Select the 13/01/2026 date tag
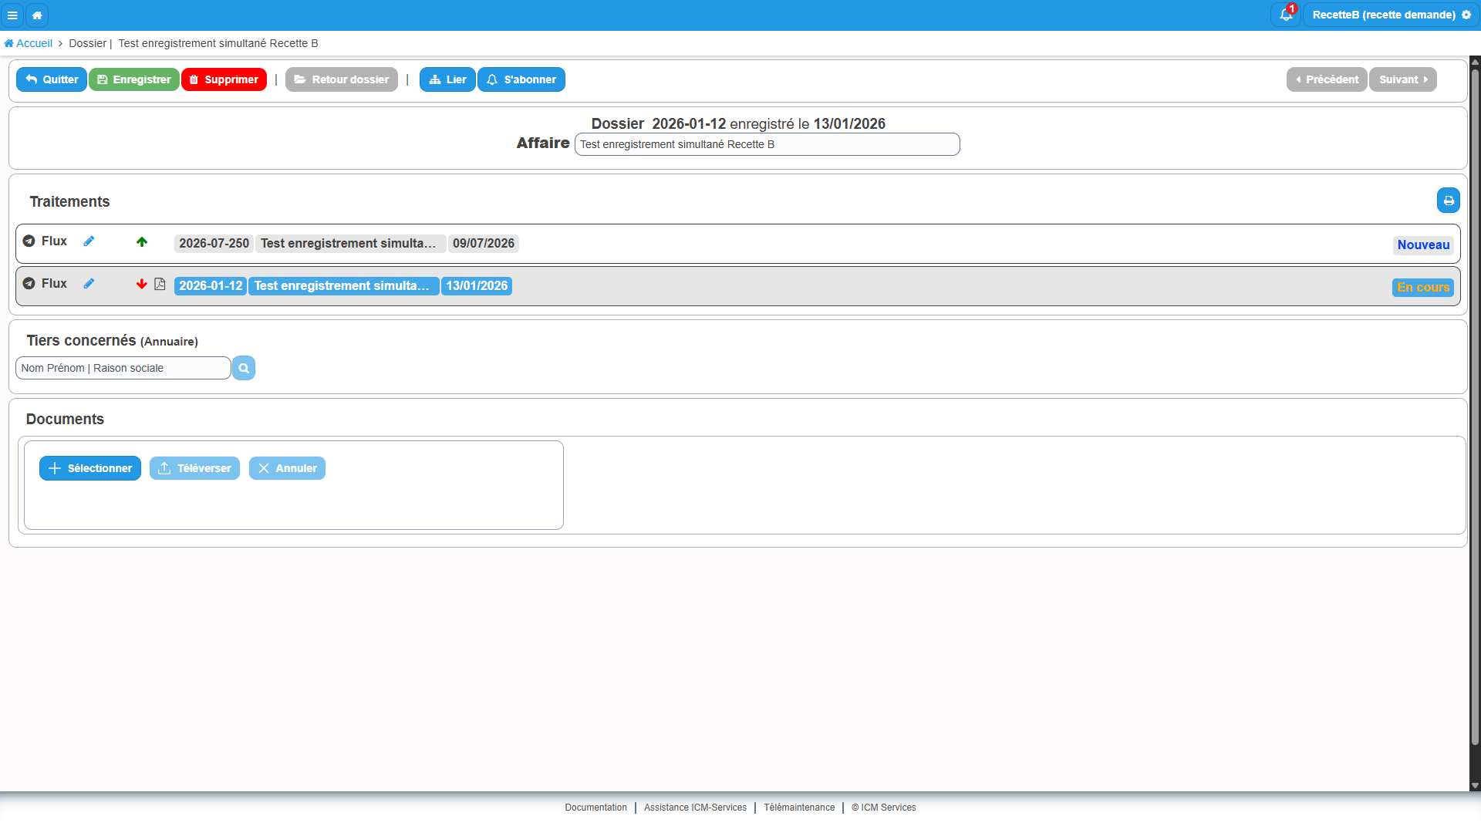 point(477,286)
